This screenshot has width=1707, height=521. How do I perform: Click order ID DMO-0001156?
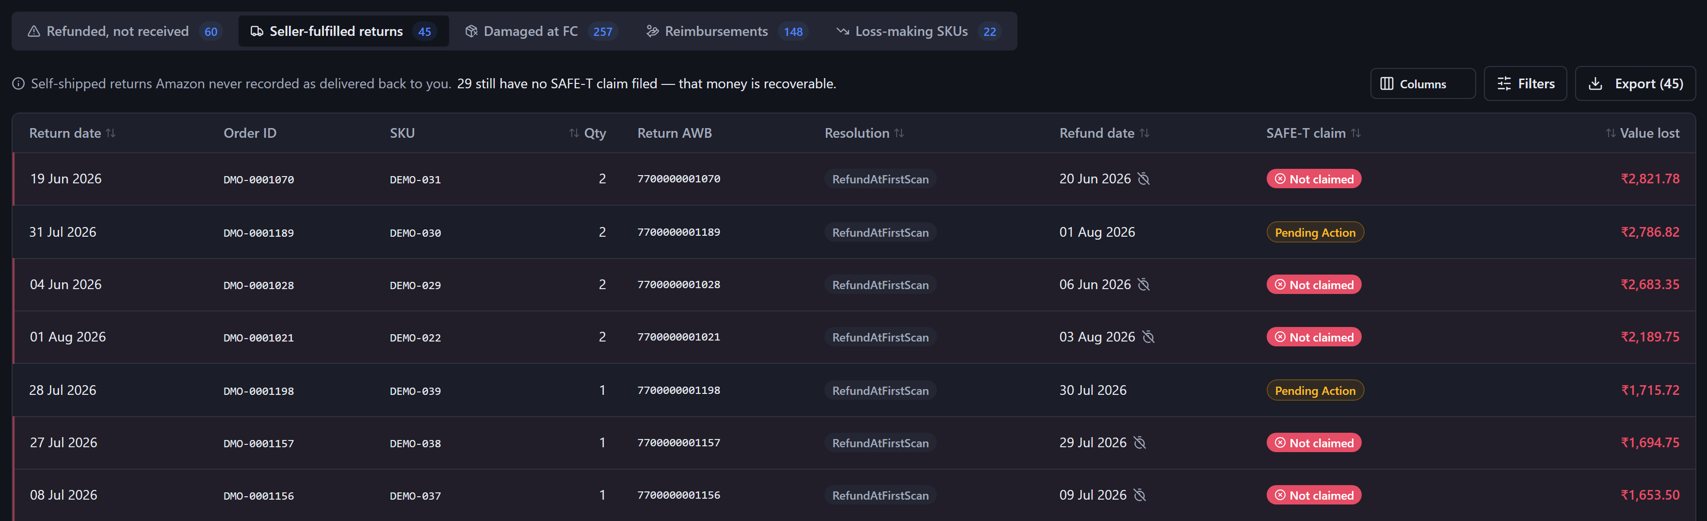tap(258, 496)
